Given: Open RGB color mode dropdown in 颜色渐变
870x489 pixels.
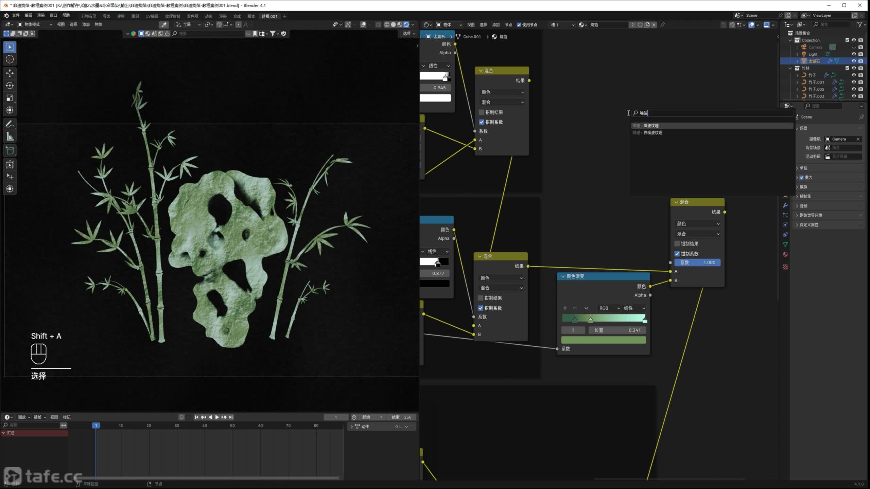Looking at the screenshot, I should click(609, 308).
